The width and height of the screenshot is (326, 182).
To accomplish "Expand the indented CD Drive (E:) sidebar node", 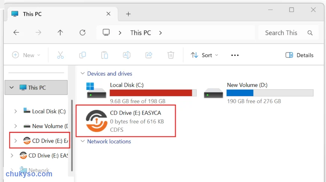I will (x=16, y=141).
